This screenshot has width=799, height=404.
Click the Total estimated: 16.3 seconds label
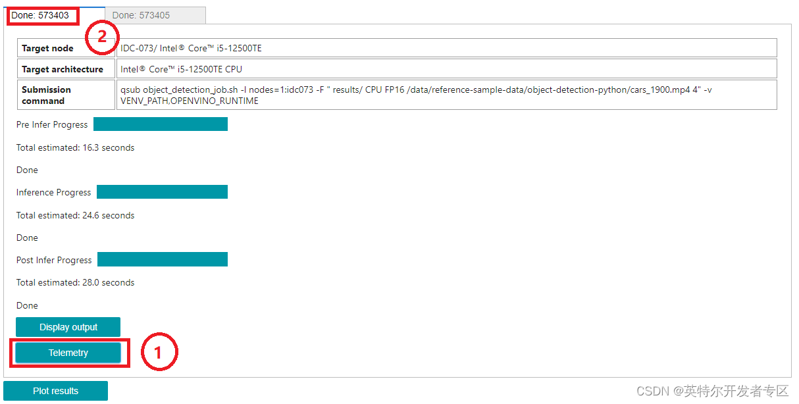click(75, 147)
